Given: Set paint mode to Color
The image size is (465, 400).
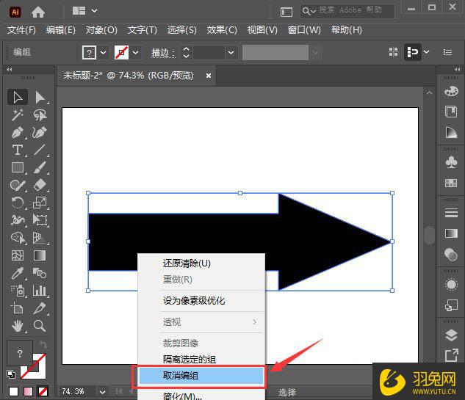Looking at the screenshot, I should pos(13,391).
